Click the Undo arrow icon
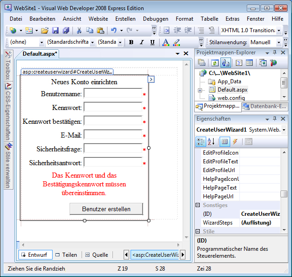This screenshot has height=277, width=292. (113, 30)
